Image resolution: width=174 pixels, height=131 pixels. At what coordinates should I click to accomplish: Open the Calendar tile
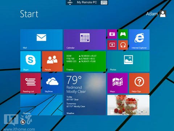(85, 39)
